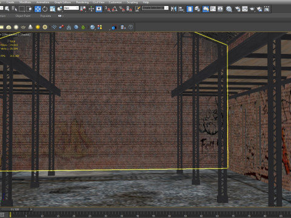Click the Align tool
The image size is (291, 218).
click(181, 9)
